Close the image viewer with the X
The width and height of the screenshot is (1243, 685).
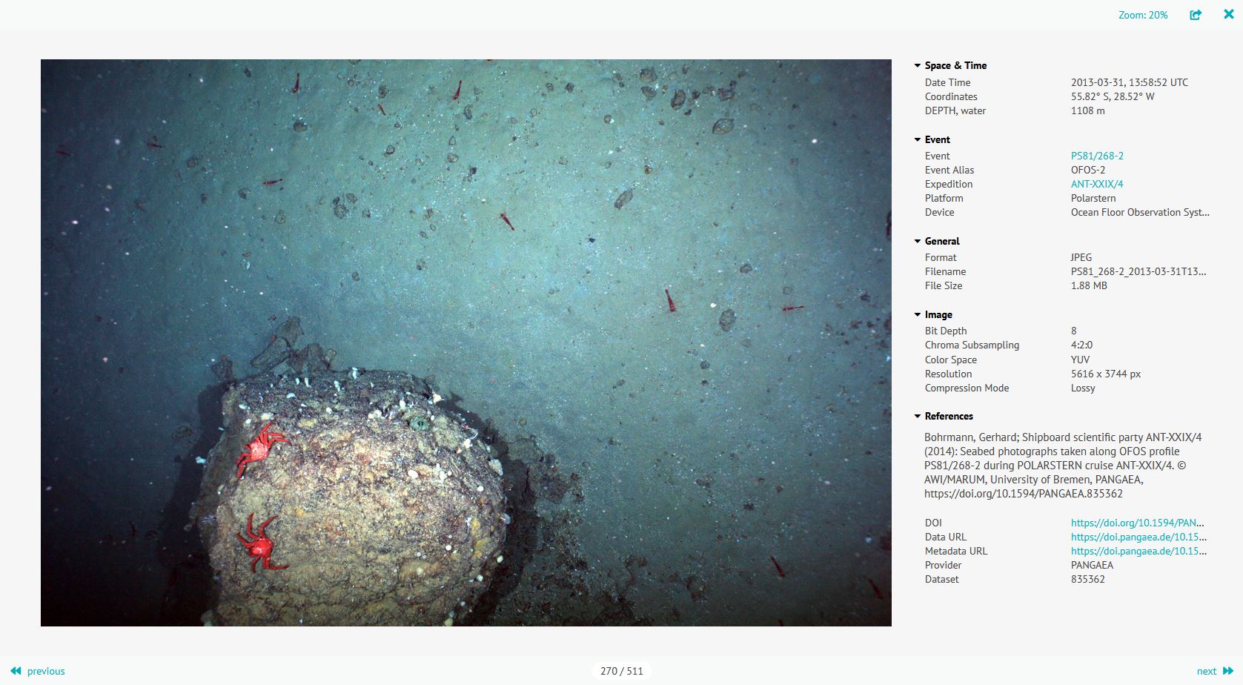point(1228,13)
